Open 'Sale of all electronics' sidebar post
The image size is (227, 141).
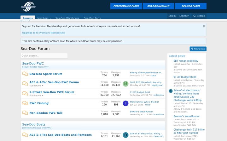(188, 95)
